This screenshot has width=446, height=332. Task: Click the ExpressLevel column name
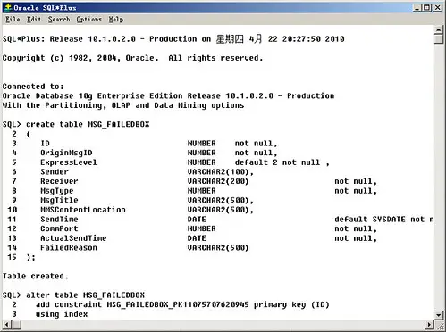(69, 162)
